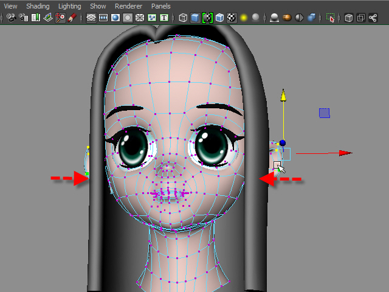Open the Panels menu
389x292 pixels.
161,6
